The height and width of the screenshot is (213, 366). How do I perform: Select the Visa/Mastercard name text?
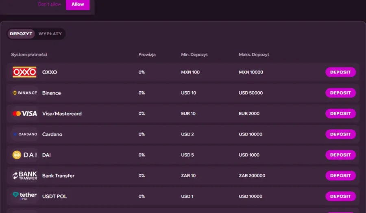pos(62,114)
